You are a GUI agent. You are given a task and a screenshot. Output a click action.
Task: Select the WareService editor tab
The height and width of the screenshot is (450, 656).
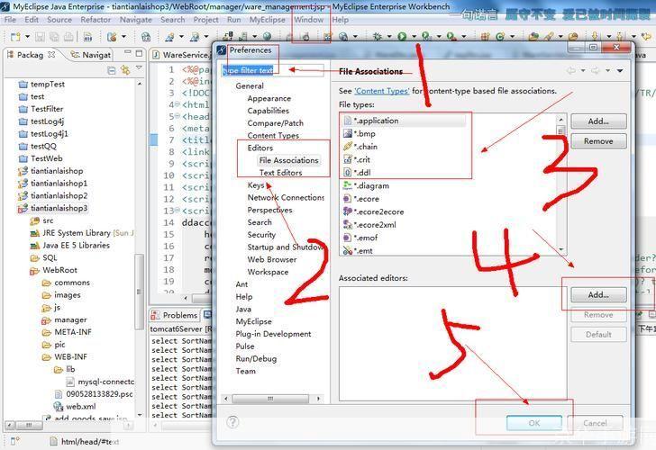181,55
